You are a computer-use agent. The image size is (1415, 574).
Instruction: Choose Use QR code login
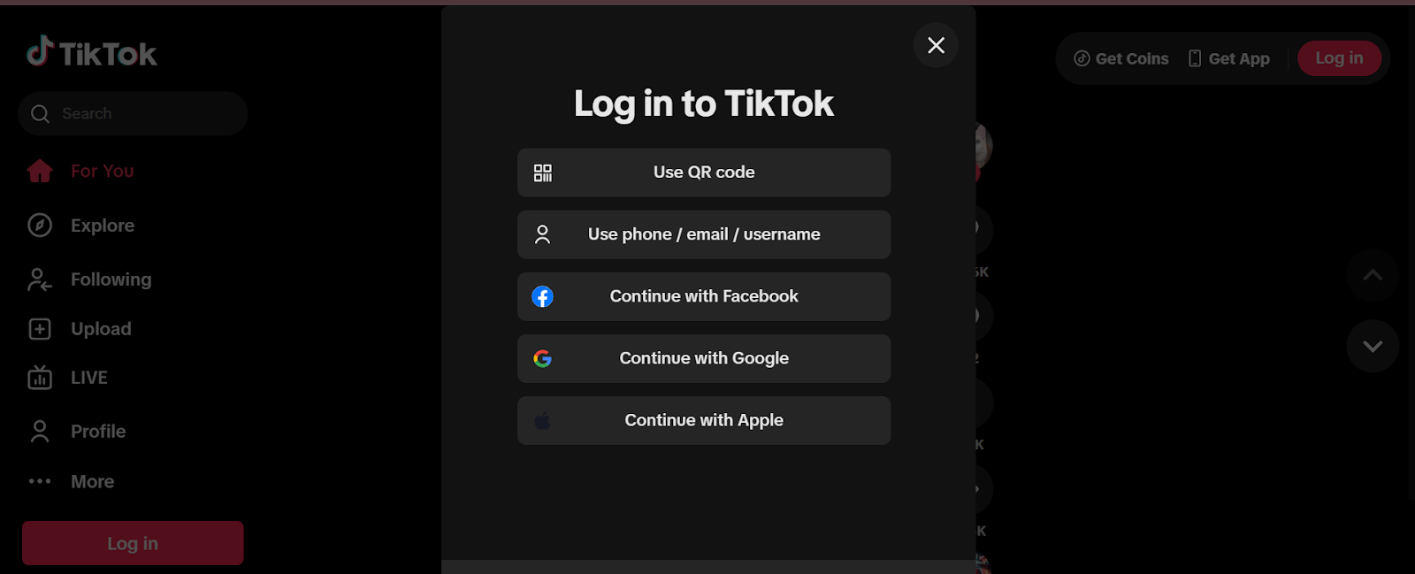(x=704, y=172)
